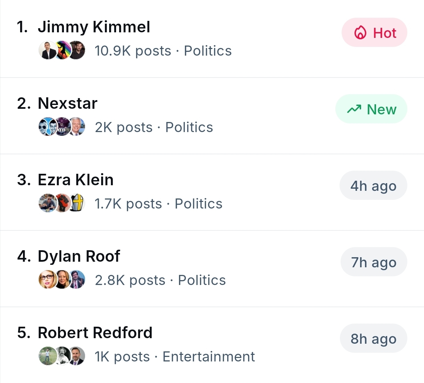Open the Jimmy Kimmel trending topic
424x383 pixels.
coord(94,27)
